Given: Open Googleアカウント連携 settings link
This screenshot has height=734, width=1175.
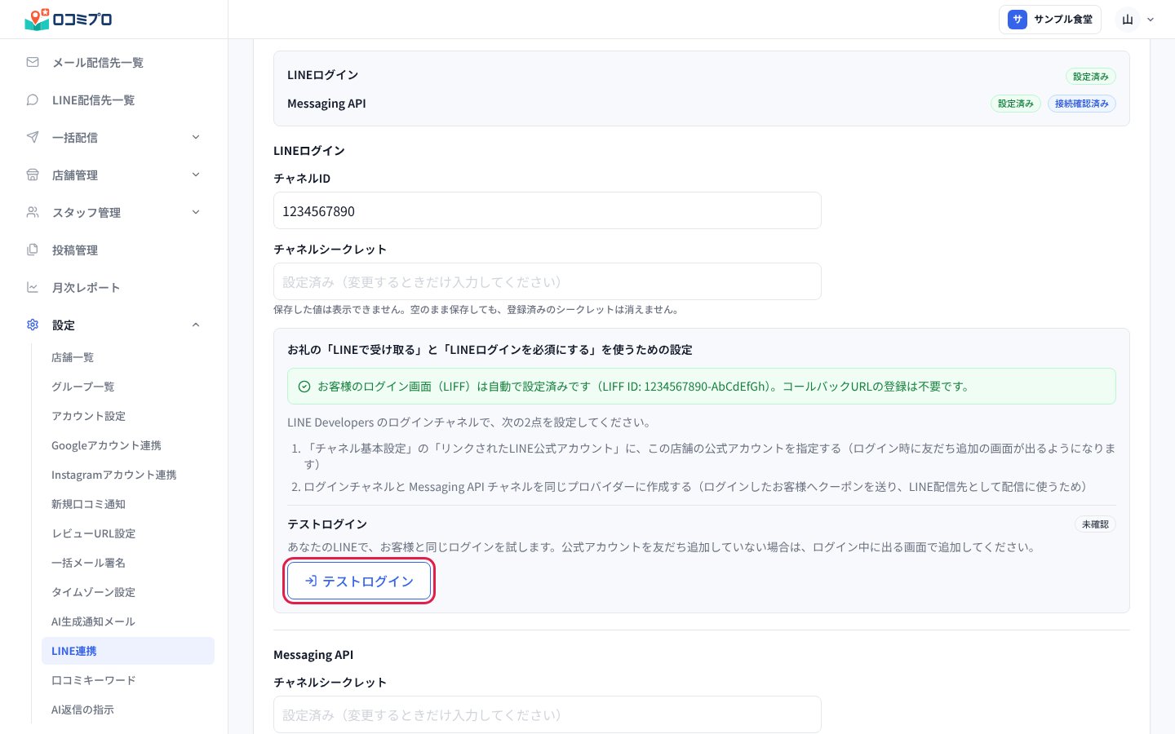Looking at the screenshot, I should [x=106, y=445].
